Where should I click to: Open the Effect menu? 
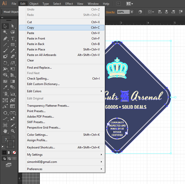[69, 4]
